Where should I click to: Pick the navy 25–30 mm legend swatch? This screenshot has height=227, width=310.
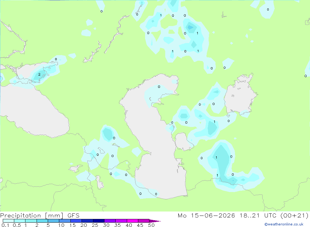pyautogui.click(x=99, y=221)
